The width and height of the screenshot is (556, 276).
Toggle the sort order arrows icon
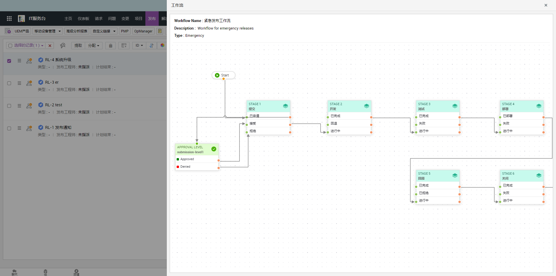151,45
